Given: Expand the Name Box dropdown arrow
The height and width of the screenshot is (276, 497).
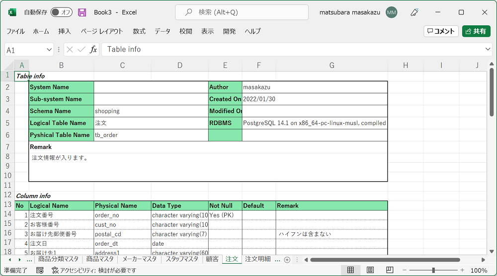Looking at the screenshot, I should (x=49, y=50).
